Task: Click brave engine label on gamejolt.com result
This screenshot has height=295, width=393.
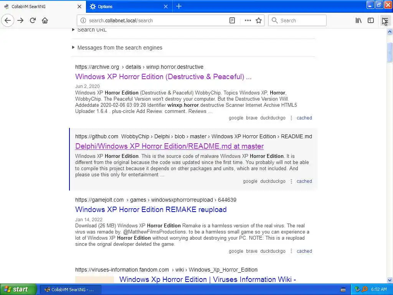Action: pyautogui.click(x=252, y=251)
